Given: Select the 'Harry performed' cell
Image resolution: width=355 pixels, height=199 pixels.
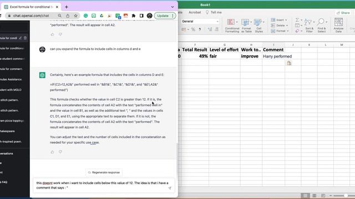Looking at the screenshot, I should coord(273,56).
